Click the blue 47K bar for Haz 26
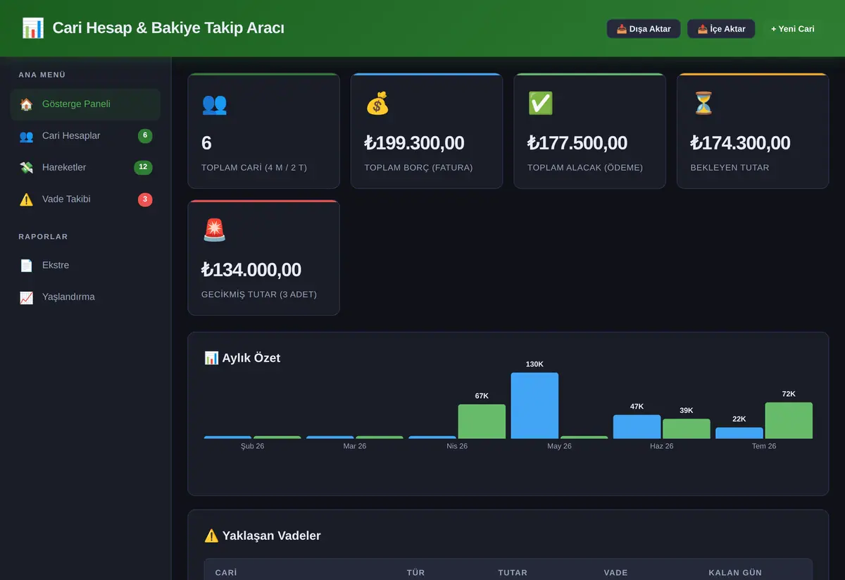Viewport: 845px width, 580px height. point(637,426)
